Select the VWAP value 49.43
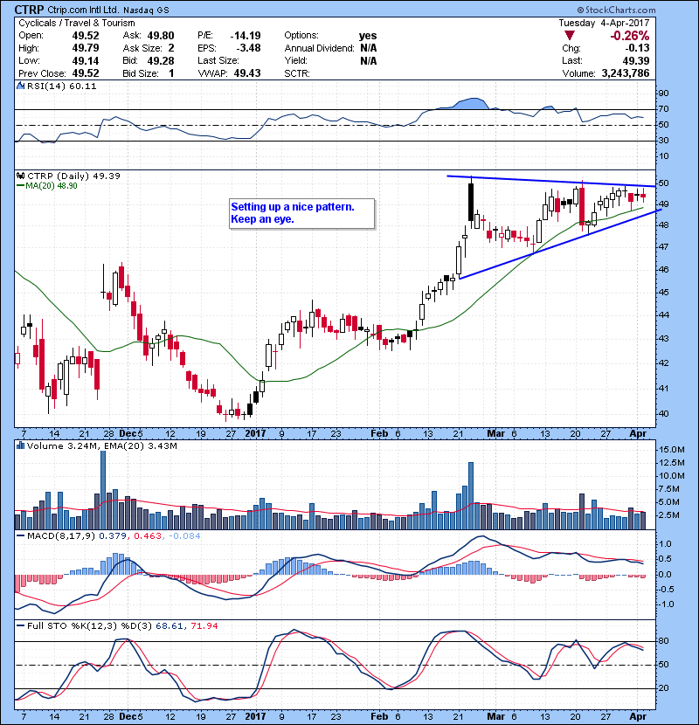Screen dimensions: 699x725 (x=247, y=73)
